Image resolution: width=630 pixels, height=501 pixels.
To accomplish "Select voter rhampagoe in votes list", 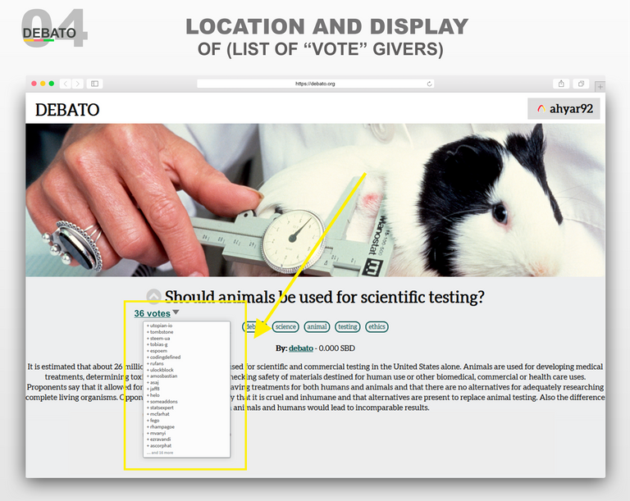I will (x=161, y=426).
